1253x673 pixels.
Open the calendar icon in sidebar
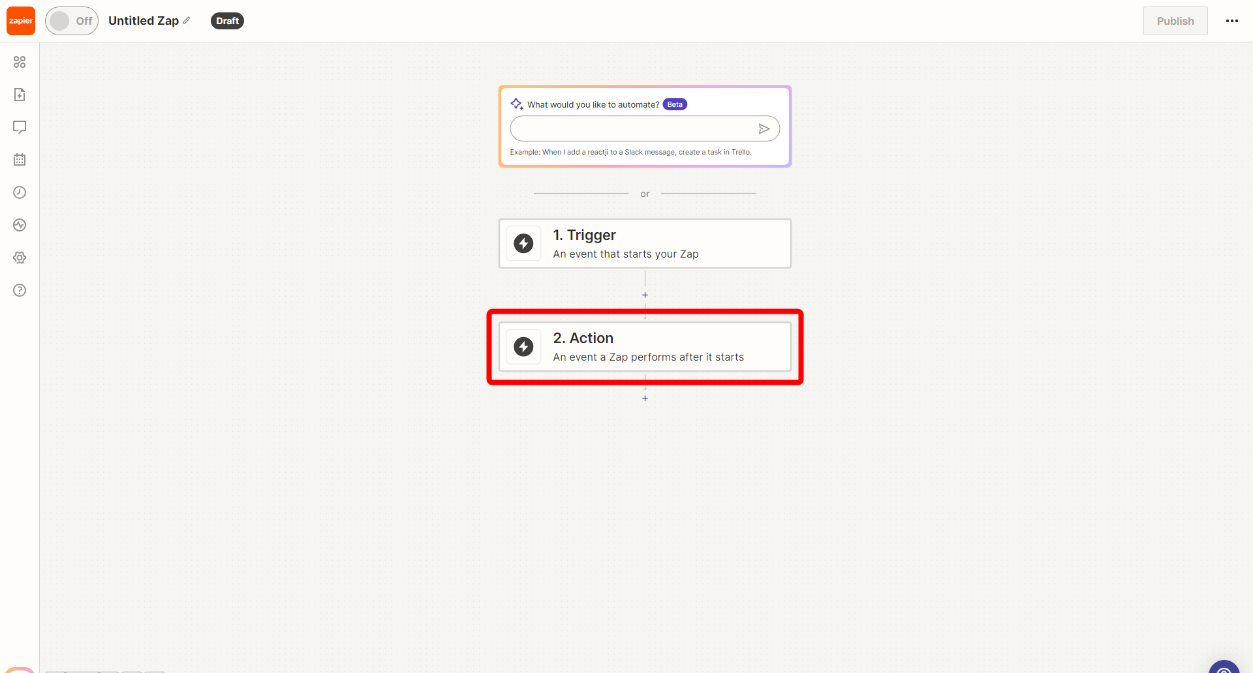pos(20,160)
